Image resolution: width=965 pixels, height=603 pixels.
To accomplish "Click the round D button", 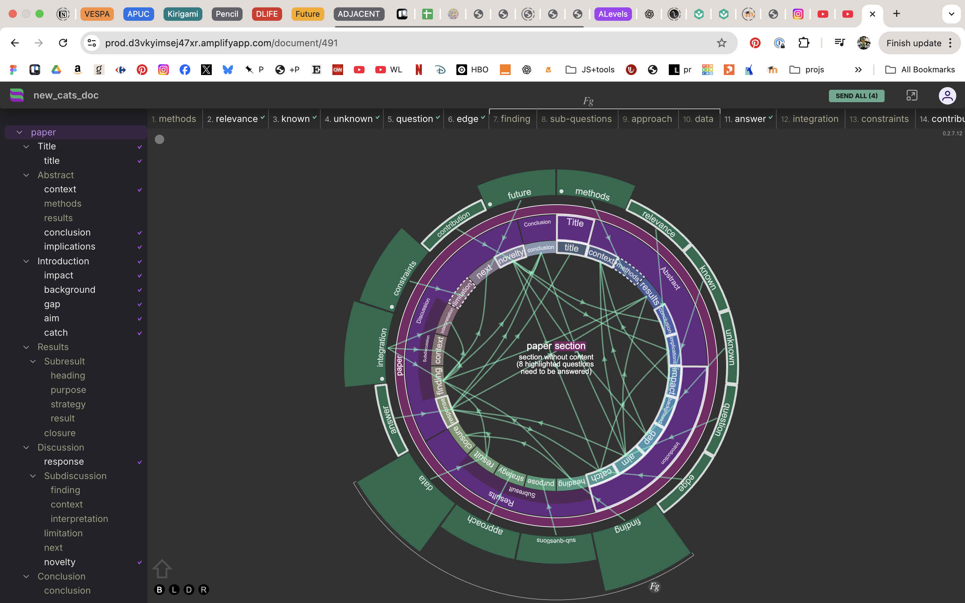I will pos(189,590).
